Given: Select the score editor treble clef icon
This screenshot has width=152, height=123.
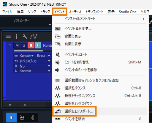Looking at the screenshot, I should tap(33, 118).
